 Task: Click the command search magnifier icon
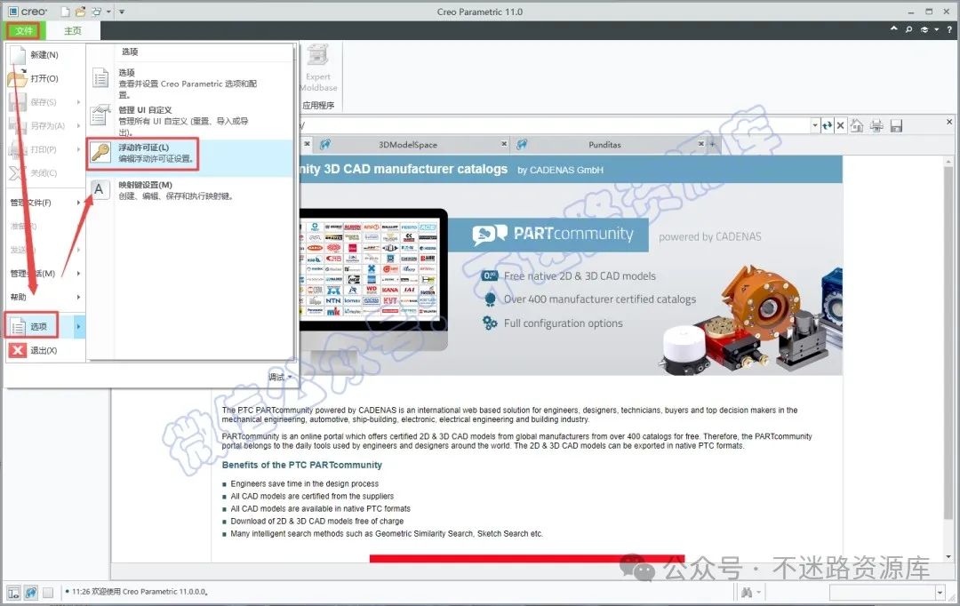(908, 29)
